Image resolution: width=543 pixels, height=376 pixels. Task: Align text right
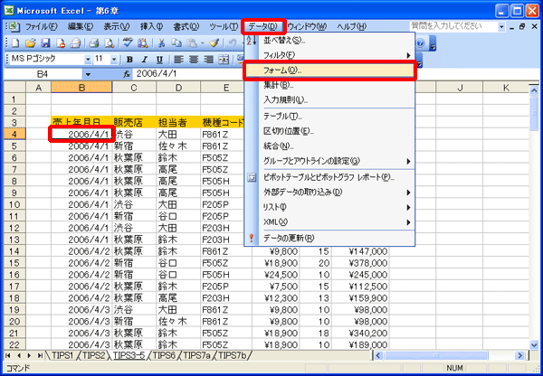[208, 60]
